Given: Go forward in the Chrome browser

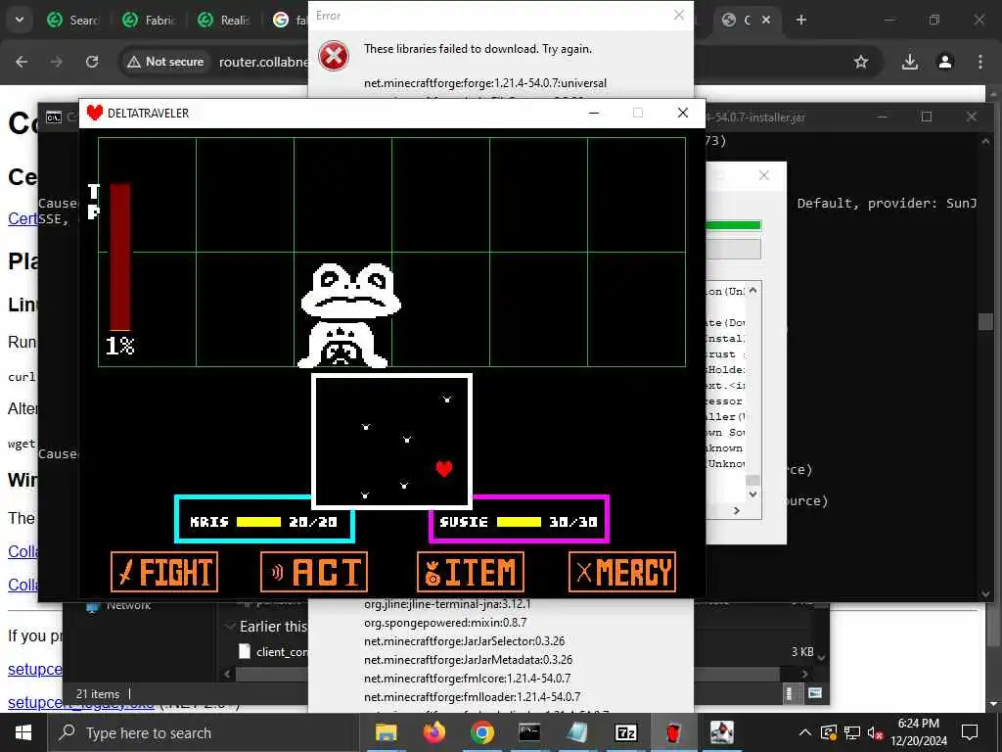Looking at the screenshot, I should 57,62.
